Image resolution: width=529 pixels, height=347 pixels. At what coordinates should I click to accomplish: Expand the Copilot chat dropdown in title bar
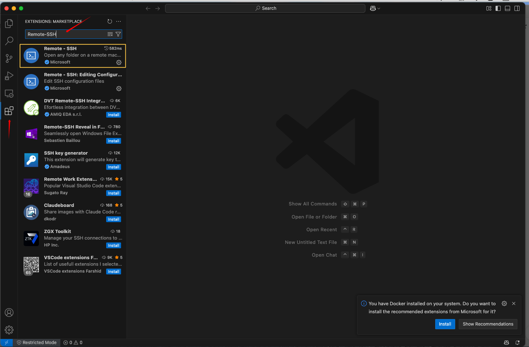(x=379, y=8)
